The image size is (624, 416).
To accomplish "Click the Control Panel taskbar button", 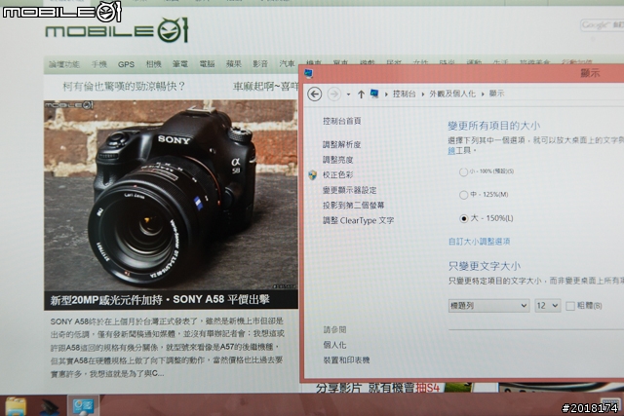I will [x=83, y=406].
